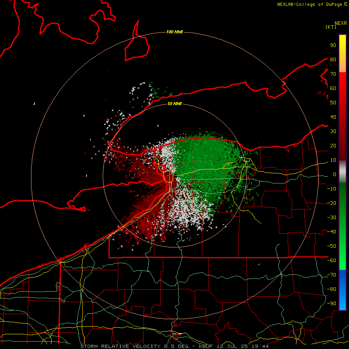This screenshot has height=349, width=349.
Task: Click the 20 value on the velocity scale
Action: click(333, 145)
